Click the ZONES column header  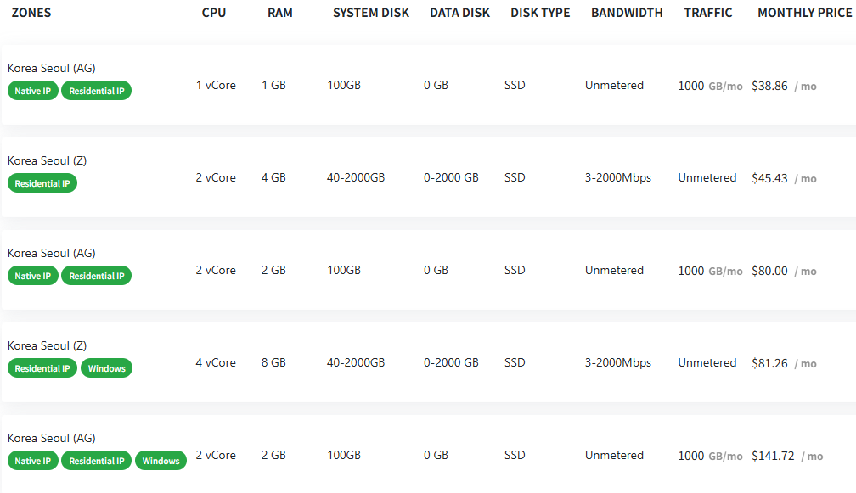[x=31, y=13]
